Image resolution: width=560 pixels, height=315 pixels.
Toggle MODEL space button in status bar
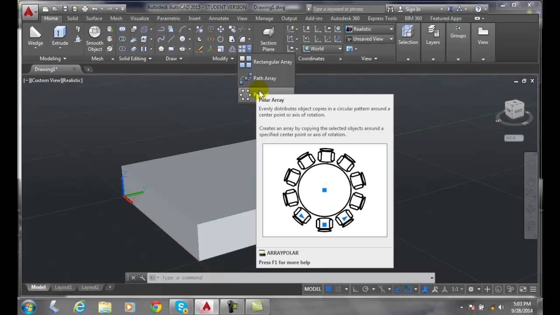pos(312,289)
